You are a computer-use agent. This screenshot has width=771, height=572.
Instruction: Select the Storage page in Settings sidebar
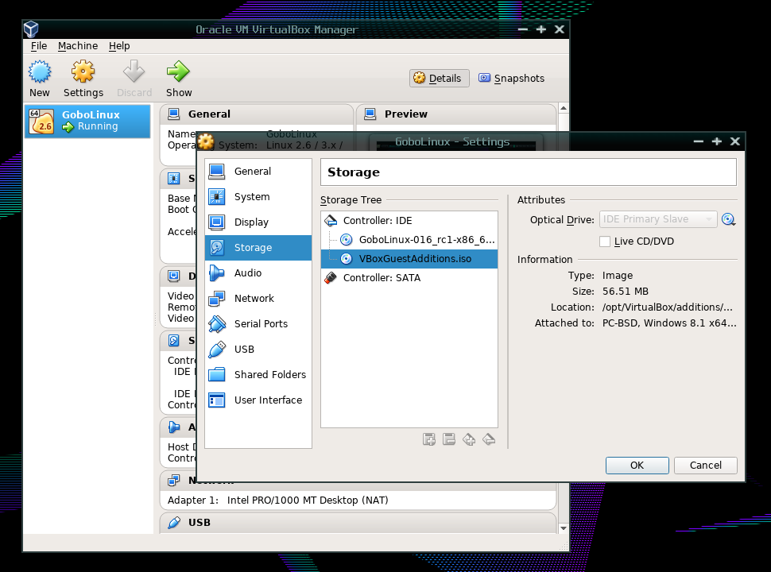251,247
